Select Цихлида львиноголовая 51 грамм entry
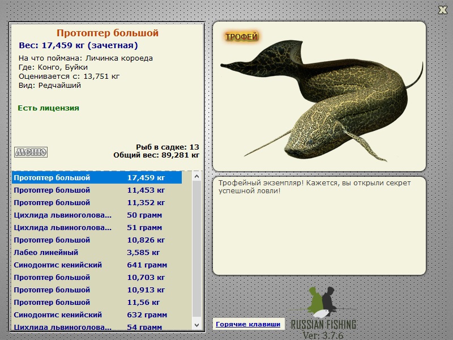Image resolution: width=453 pixels, height=340 pixels. [97, 228]
